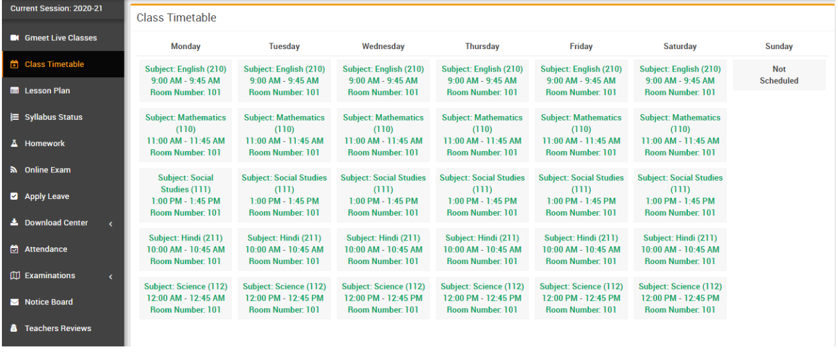838x363 pixels.
Task: Click the Attendance calendar-check icon
Action: pos(15,249)
